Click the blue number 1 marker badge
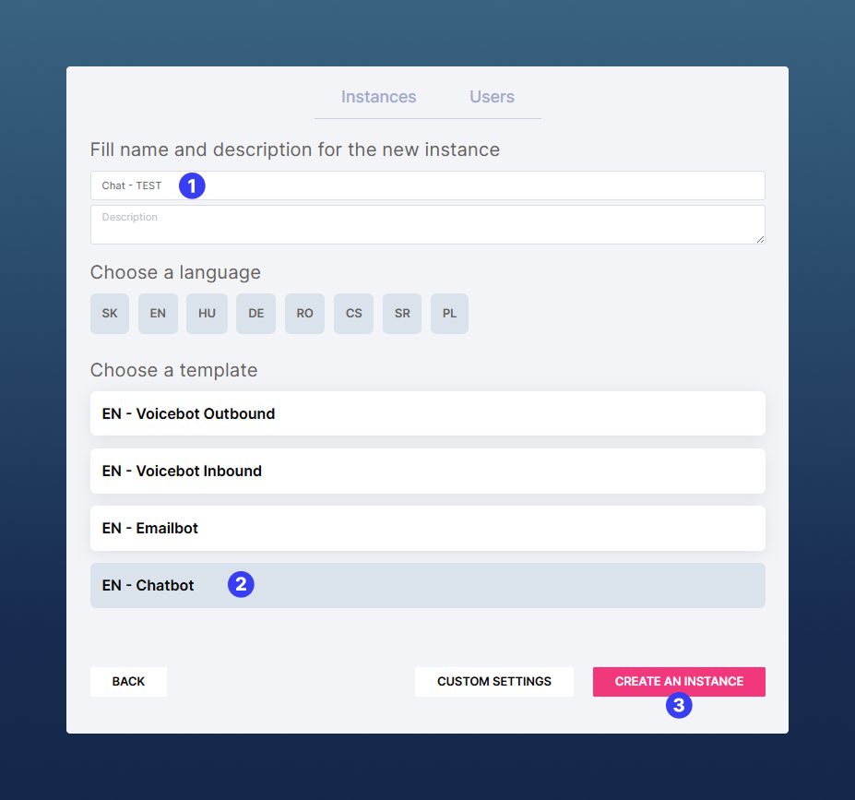Viewport: 855px width, 800px height. pyautogui.click(x=191, y=185)
